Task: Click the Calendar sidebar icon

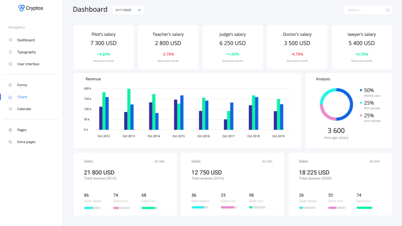Action: (10, 109)
